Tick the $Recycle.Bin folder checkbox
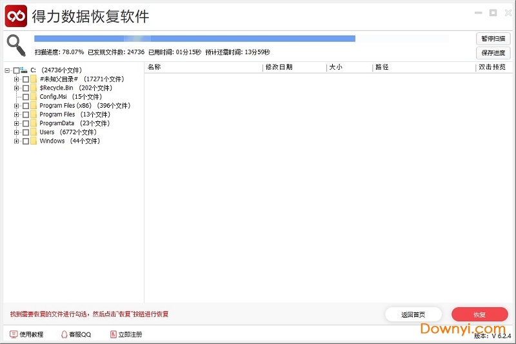Image resolution: width=516 pixels, height=344 pixels. click(26, 88)
